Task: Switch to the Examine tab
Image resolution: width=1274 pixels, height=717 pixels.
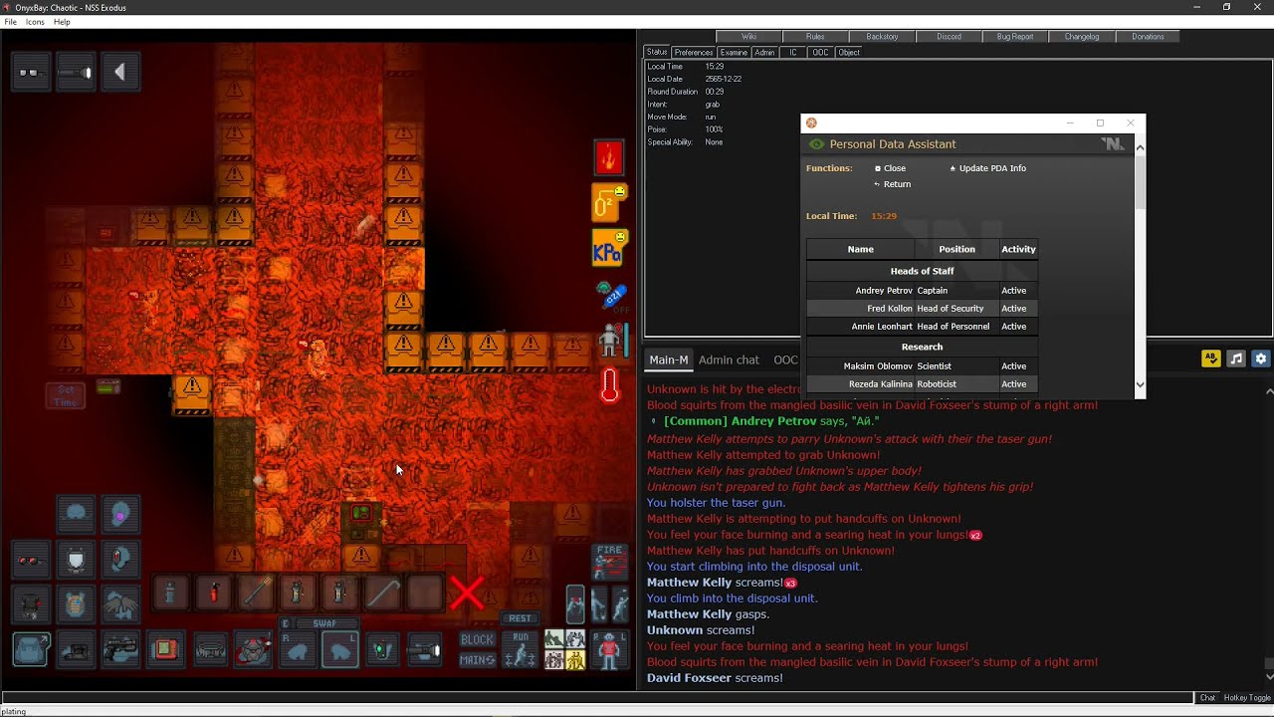Action: tap(734, 53)
